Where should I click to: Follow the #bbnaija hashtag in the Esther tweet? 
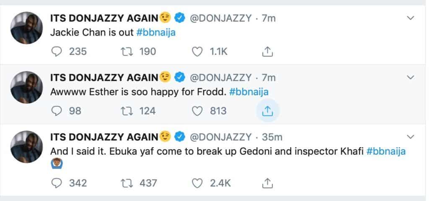tap(249, 92)
